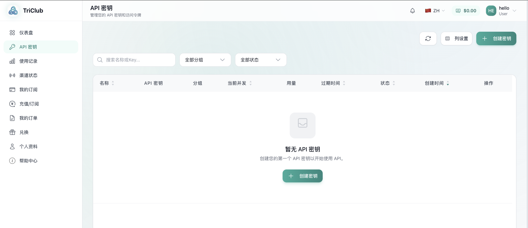528x228 pixels.
Task: Click the 帮助中心 info icon
Action: [12, 161]
